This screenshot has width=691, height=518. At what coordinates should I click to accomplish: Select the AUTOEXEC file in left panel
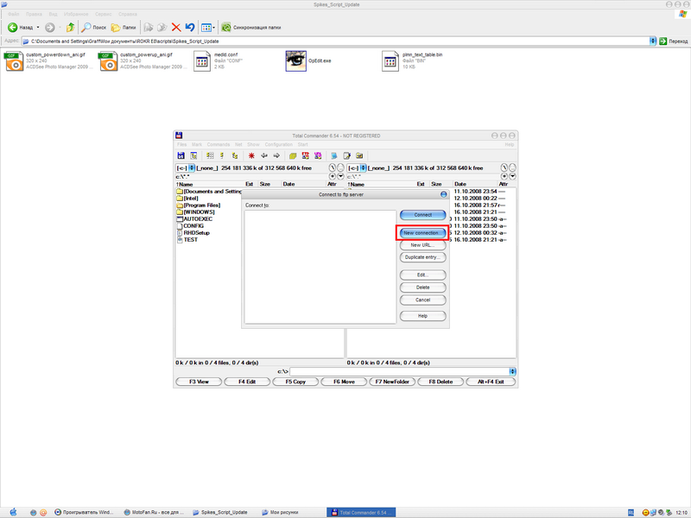(194, 219)
